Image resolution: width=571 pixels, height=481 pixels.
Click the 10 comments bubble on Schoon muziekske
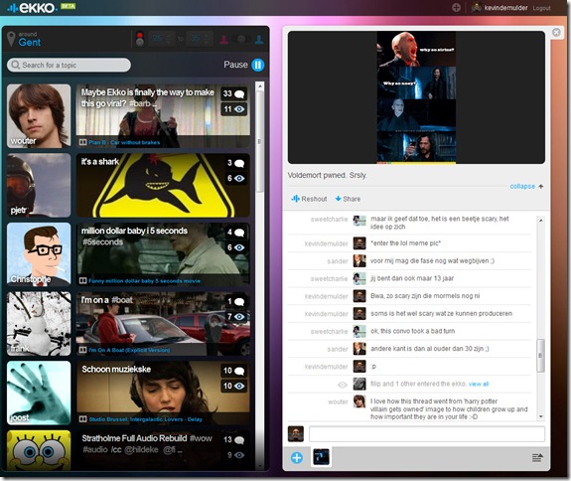tap(233, 371)
